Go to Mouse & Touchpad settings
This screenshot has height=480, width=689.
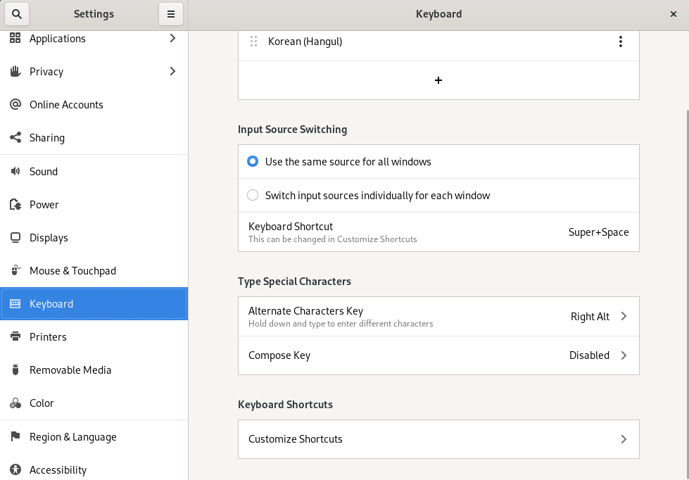coord(72,271)
